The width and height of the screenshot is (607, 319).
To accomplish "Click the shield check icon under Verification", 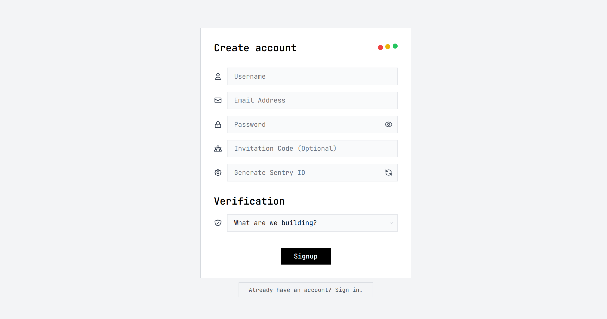I will click(218, 223).
